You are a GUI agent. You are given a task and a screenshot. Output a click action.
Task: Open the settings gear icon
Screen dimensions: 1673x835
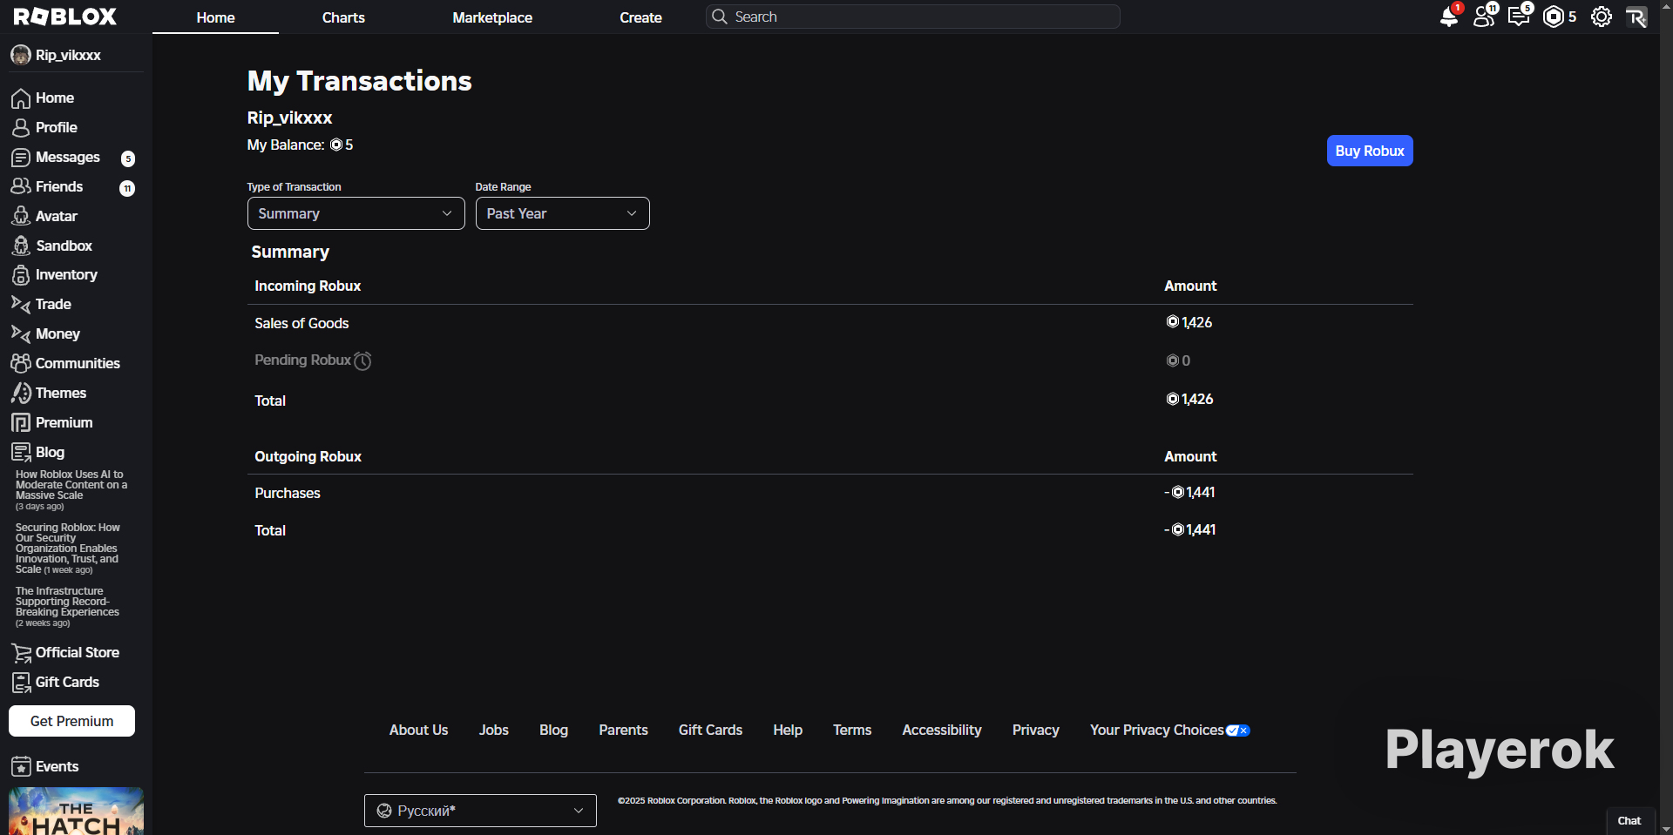(1602, 17)
